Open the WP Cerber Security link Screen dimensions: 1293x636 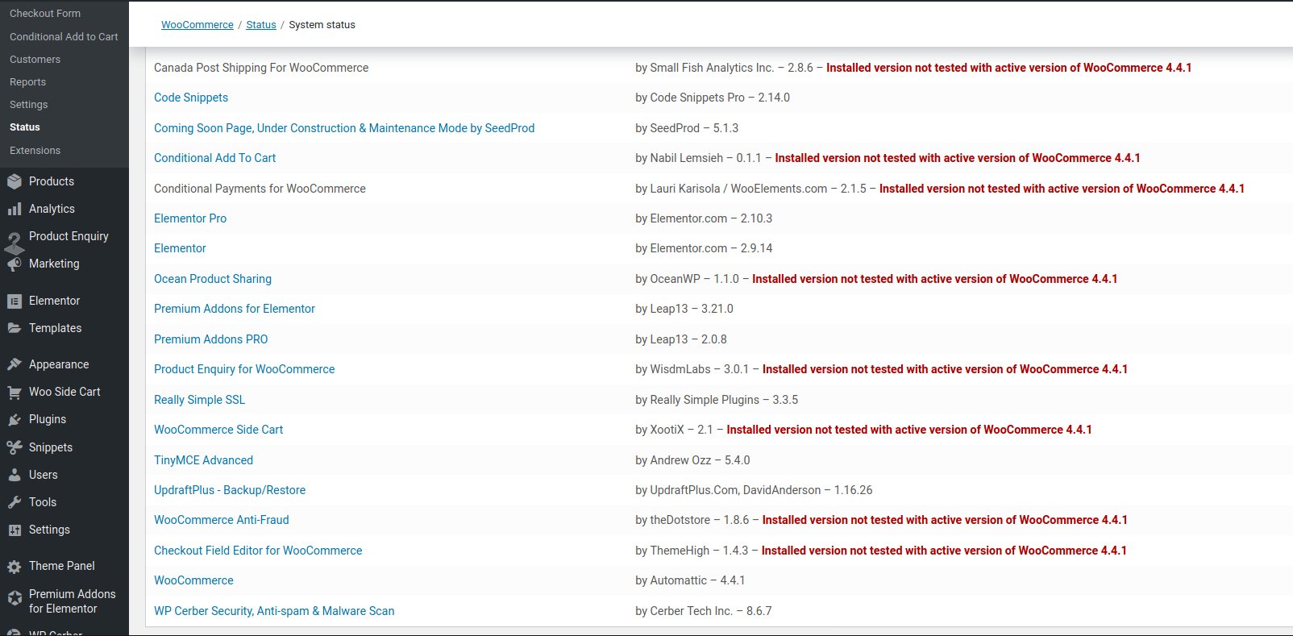(274, 611)
